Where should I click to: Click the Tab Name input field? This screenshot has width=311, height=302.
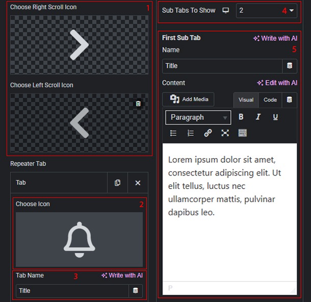(71, 291)
